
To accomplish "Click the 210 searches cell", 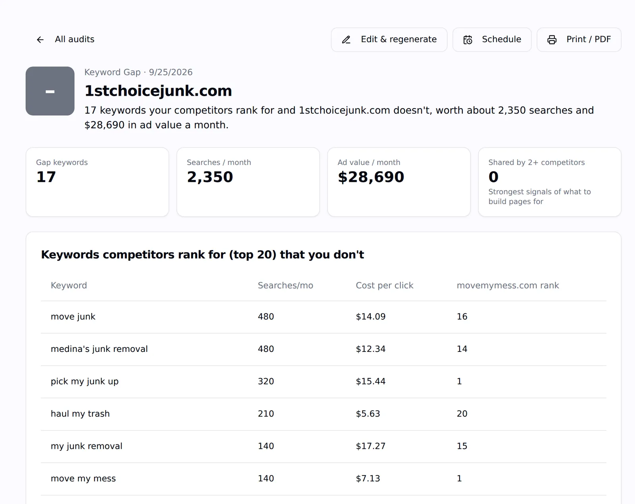I will [266, 414].
